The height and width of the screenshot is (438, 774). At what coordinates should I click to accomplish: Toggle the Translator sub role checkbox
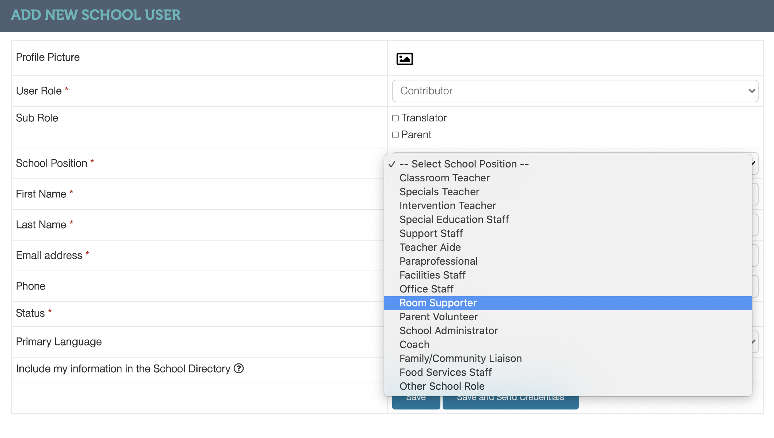pos(395,118)
